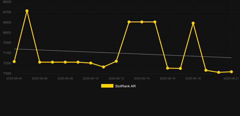Click the 2025-06-10 x-axis date label
The height and width of the screenshot is (116, 240).
[x=91, y=79]
